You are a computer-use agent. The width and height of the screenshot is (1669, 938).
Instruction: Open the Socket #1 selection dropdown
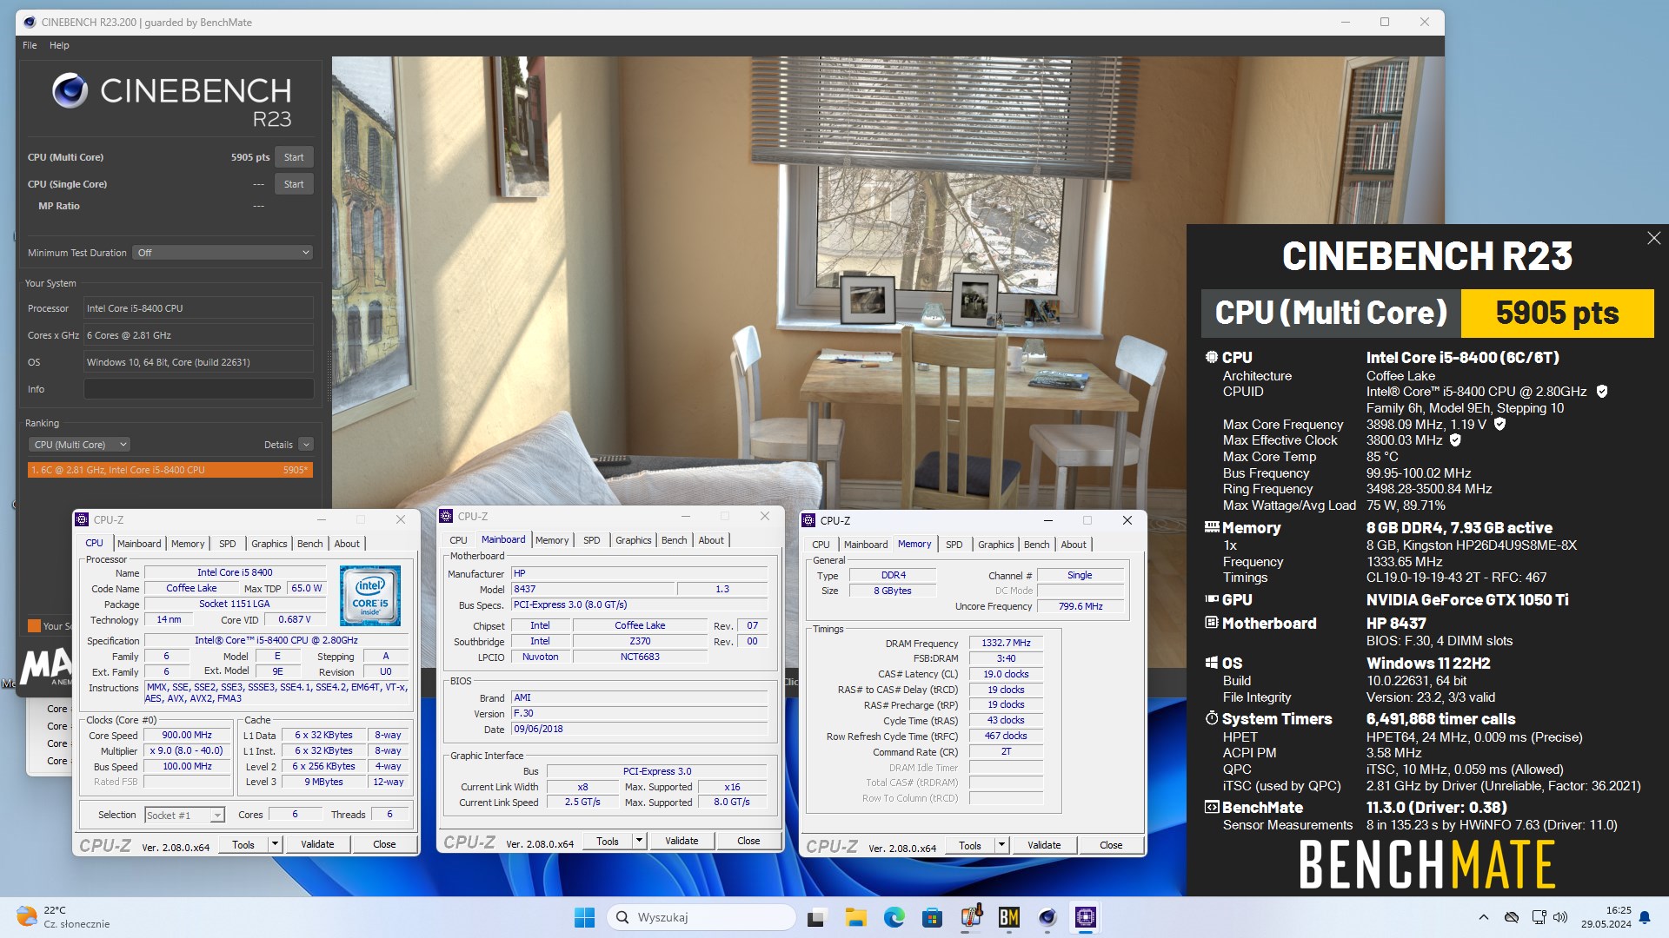(x=184, y=815)
